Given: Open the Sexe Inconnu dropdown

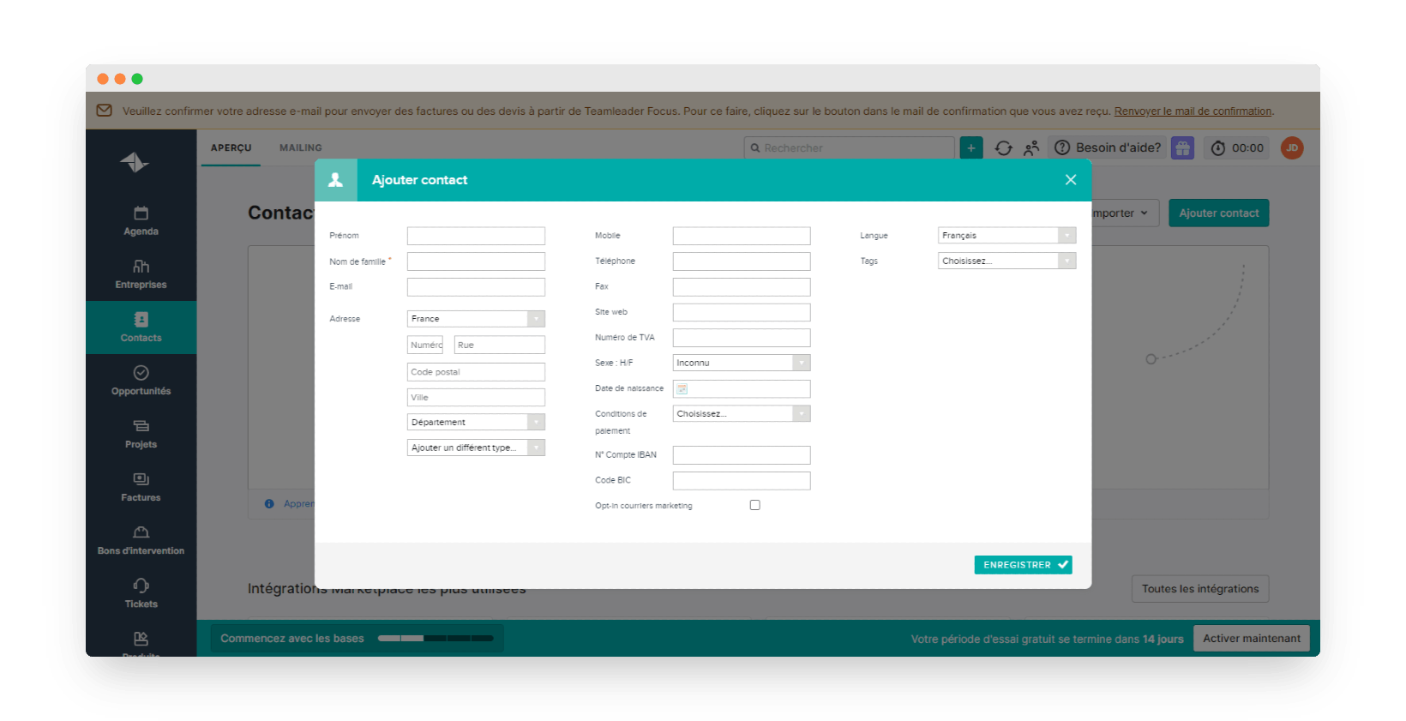Looking at the screenshot, I should [742, 363].
